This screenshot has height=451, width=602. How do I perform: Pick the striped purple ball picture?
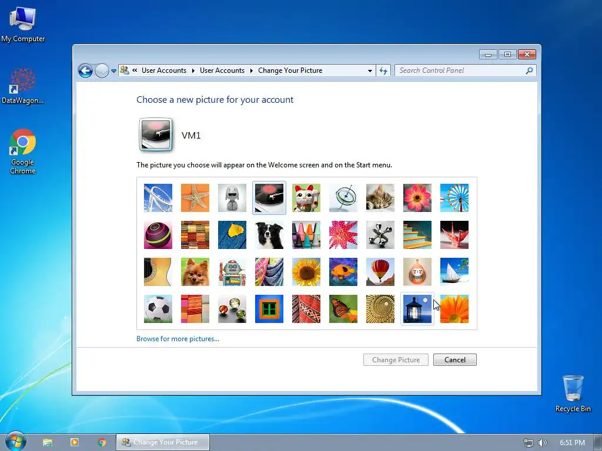coord(158,235)
